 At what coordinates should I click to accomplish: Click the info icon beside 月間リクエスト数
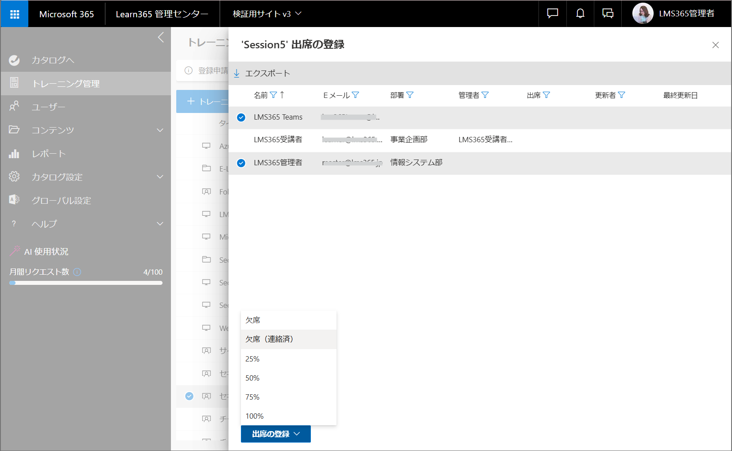click(77, 272)
